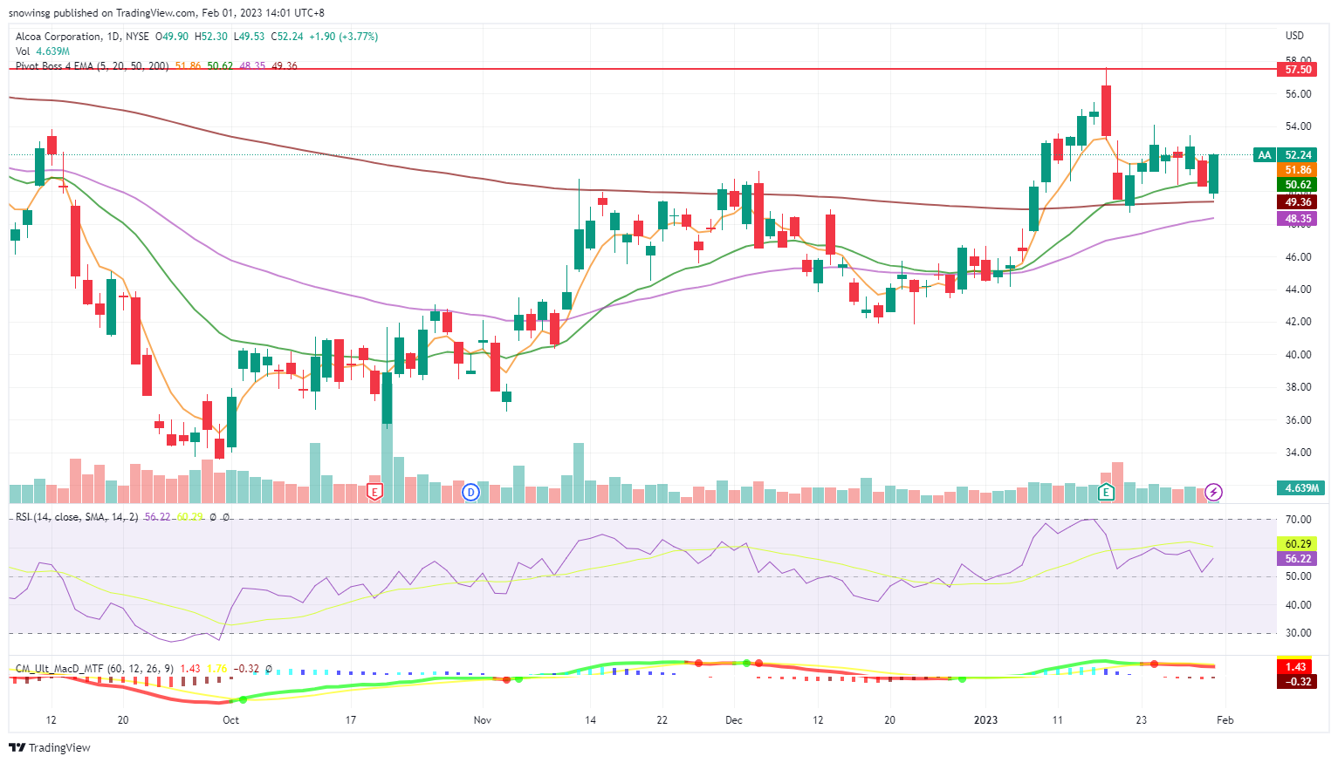Screen dimensions: 1338x763
Task: Click the L49.53 low value
Action: pyautogui.click(x=249, y=37)
